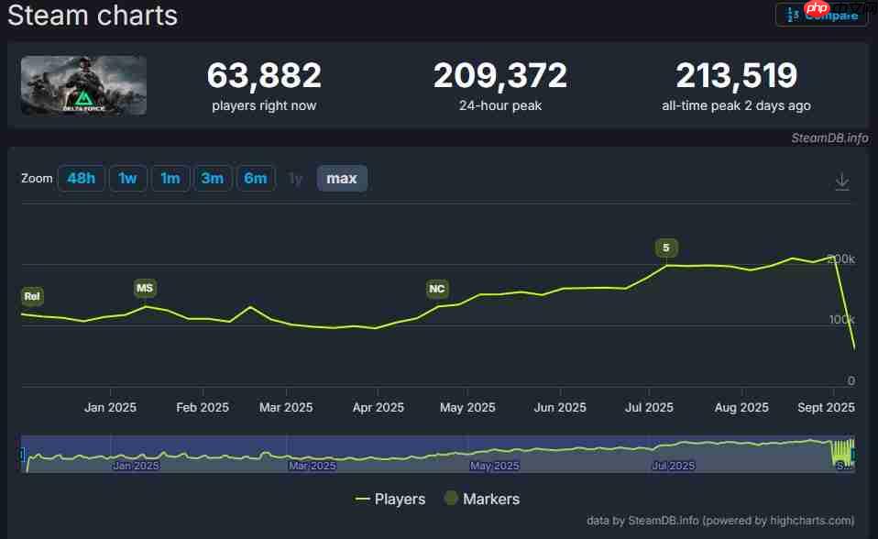Click the Delta Force game thumbnail
This screenshot has height=539, width=878.
click(x=82, y=84)
